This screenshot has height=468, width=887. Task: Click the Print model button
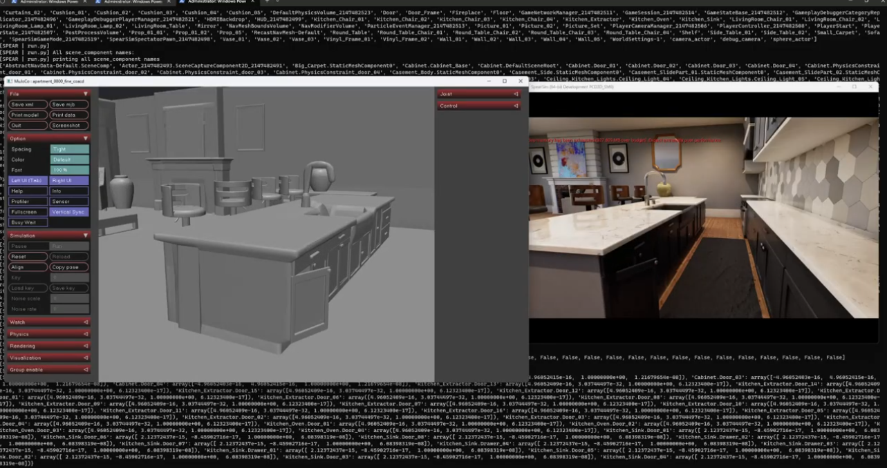coord(28,115)
